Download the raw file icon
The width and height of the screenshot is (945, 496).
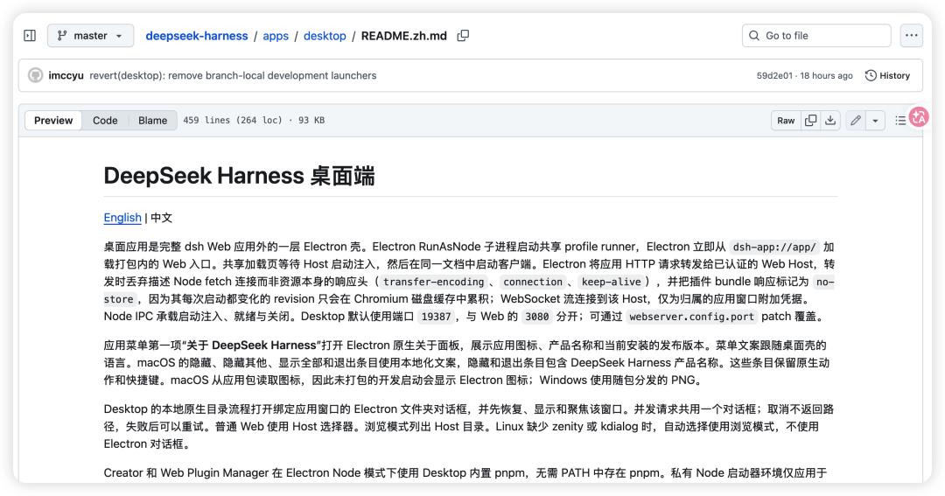coord(830,121)
